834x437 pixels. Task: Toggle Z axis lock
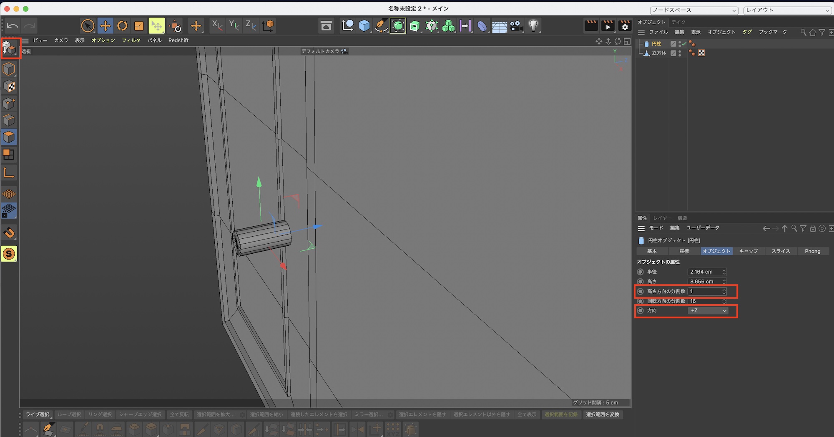[250, 26]
